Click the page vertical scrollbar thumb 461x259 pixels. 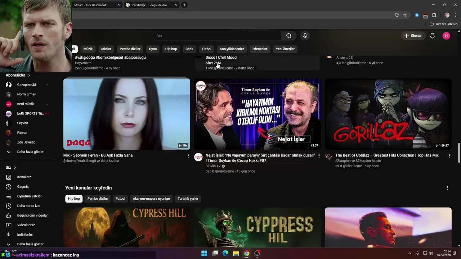[x=459, y=153]
